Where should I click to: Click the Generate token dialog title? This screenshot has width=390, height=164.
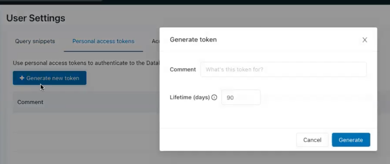coord(193,39)
